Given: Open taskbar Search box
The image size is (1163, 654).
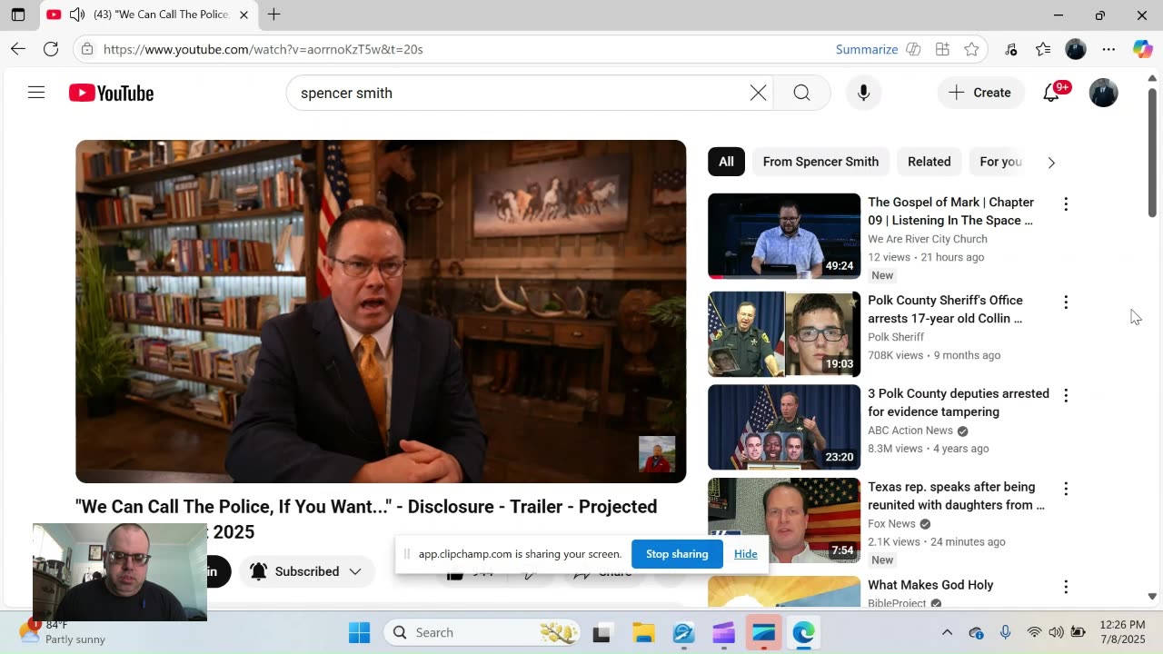Looking at the screenshot, I should tap(482, 632).
